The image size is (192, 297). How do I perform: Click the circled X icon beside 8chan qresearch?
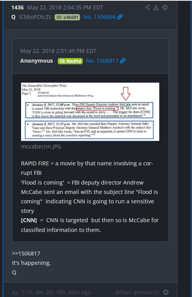pos(166,292)
